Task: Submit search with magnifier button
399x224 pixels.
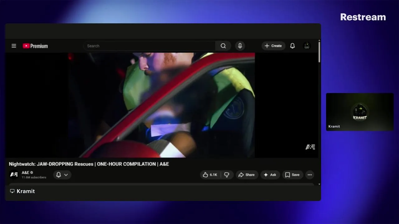Action: pos(223,46)
